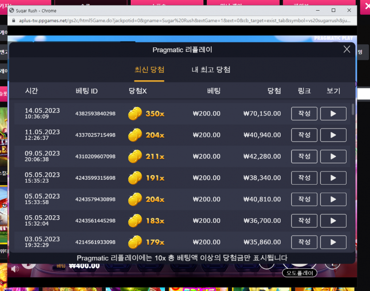Screen dimensions: 370x291
Task: Click win amount ₩36,700.00
Action: click(262, 221)
